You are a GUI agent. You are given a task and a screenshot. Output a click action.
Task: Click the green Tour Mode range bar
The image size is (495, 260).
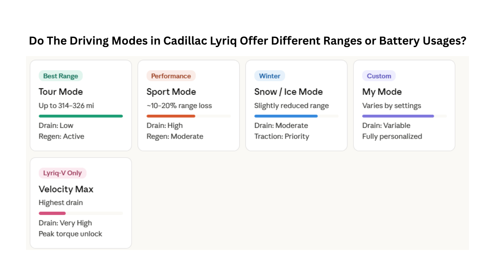(x=81, y=116)
